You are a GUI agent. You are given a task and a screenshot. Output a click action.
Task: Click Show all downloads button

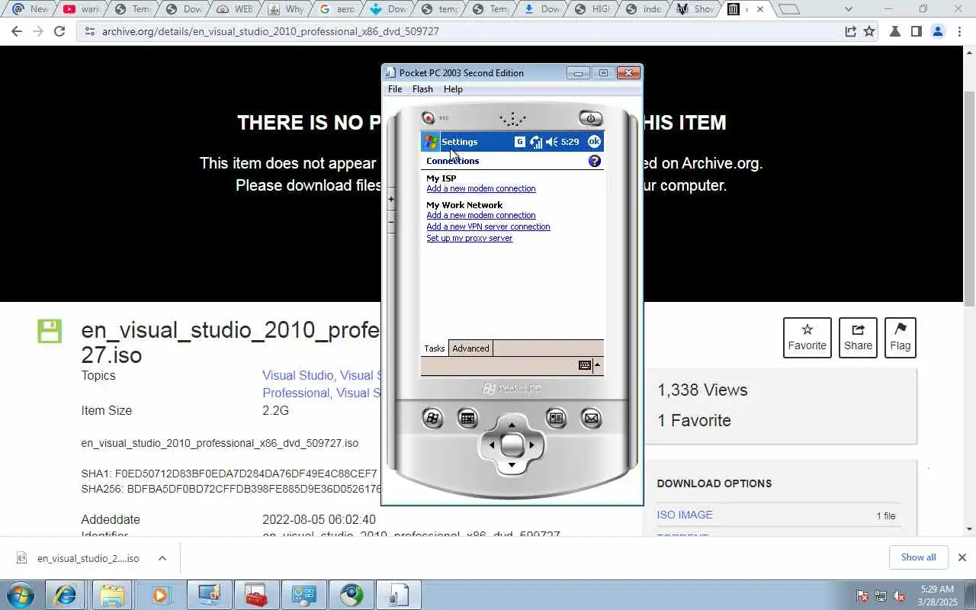(918, 557)
